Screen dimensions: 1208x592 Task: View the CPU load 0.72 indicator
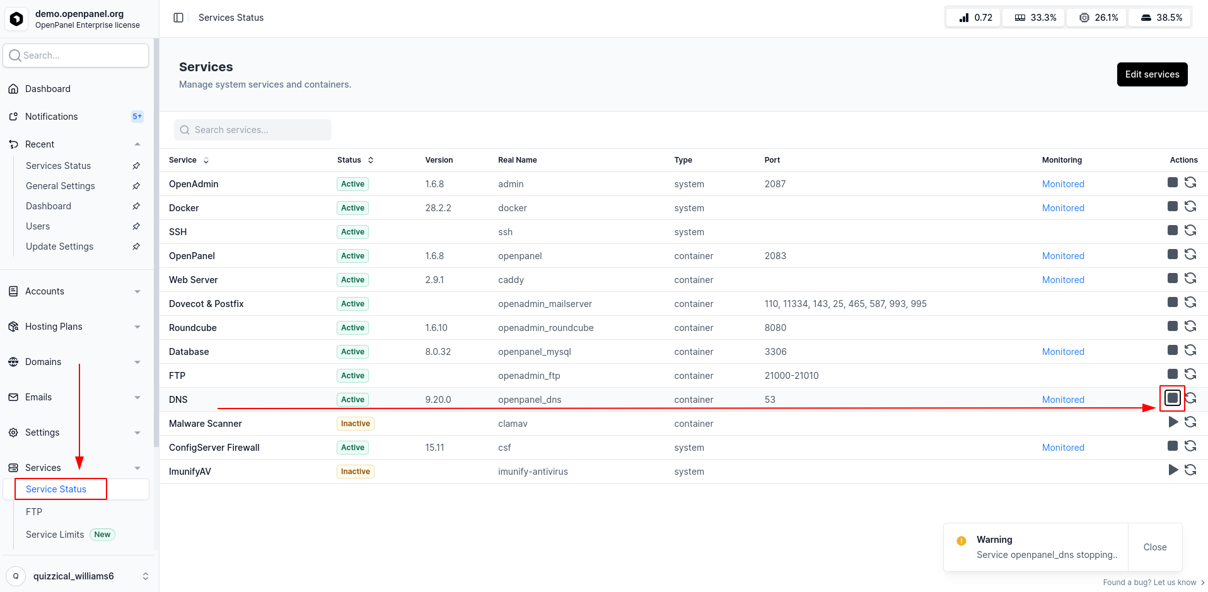[975, 18]
